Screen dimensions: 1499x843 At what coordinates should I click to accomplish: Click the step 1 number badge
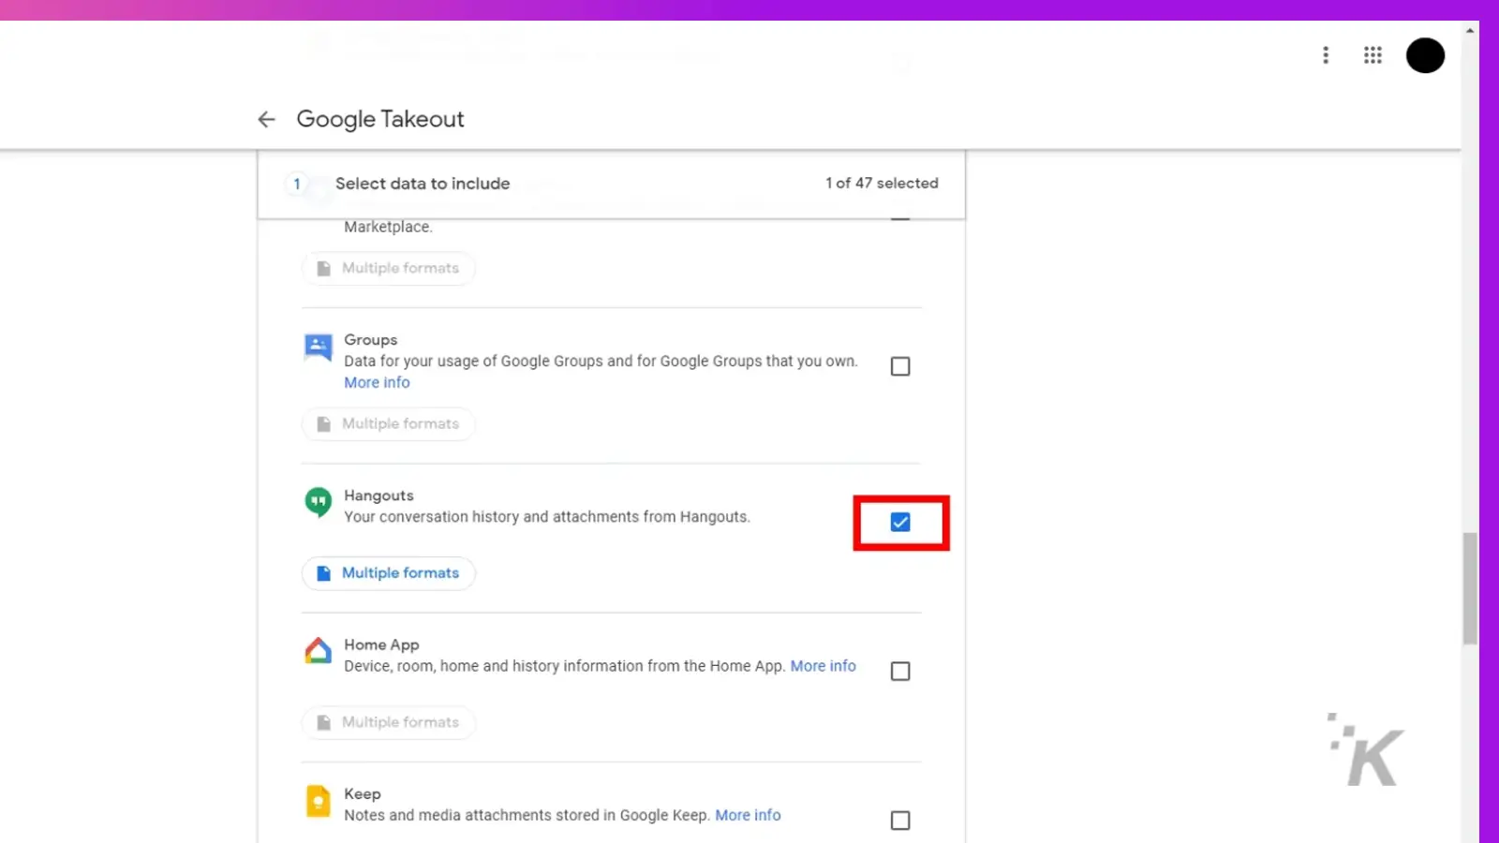pyautogui.click(x=297, y=184)
